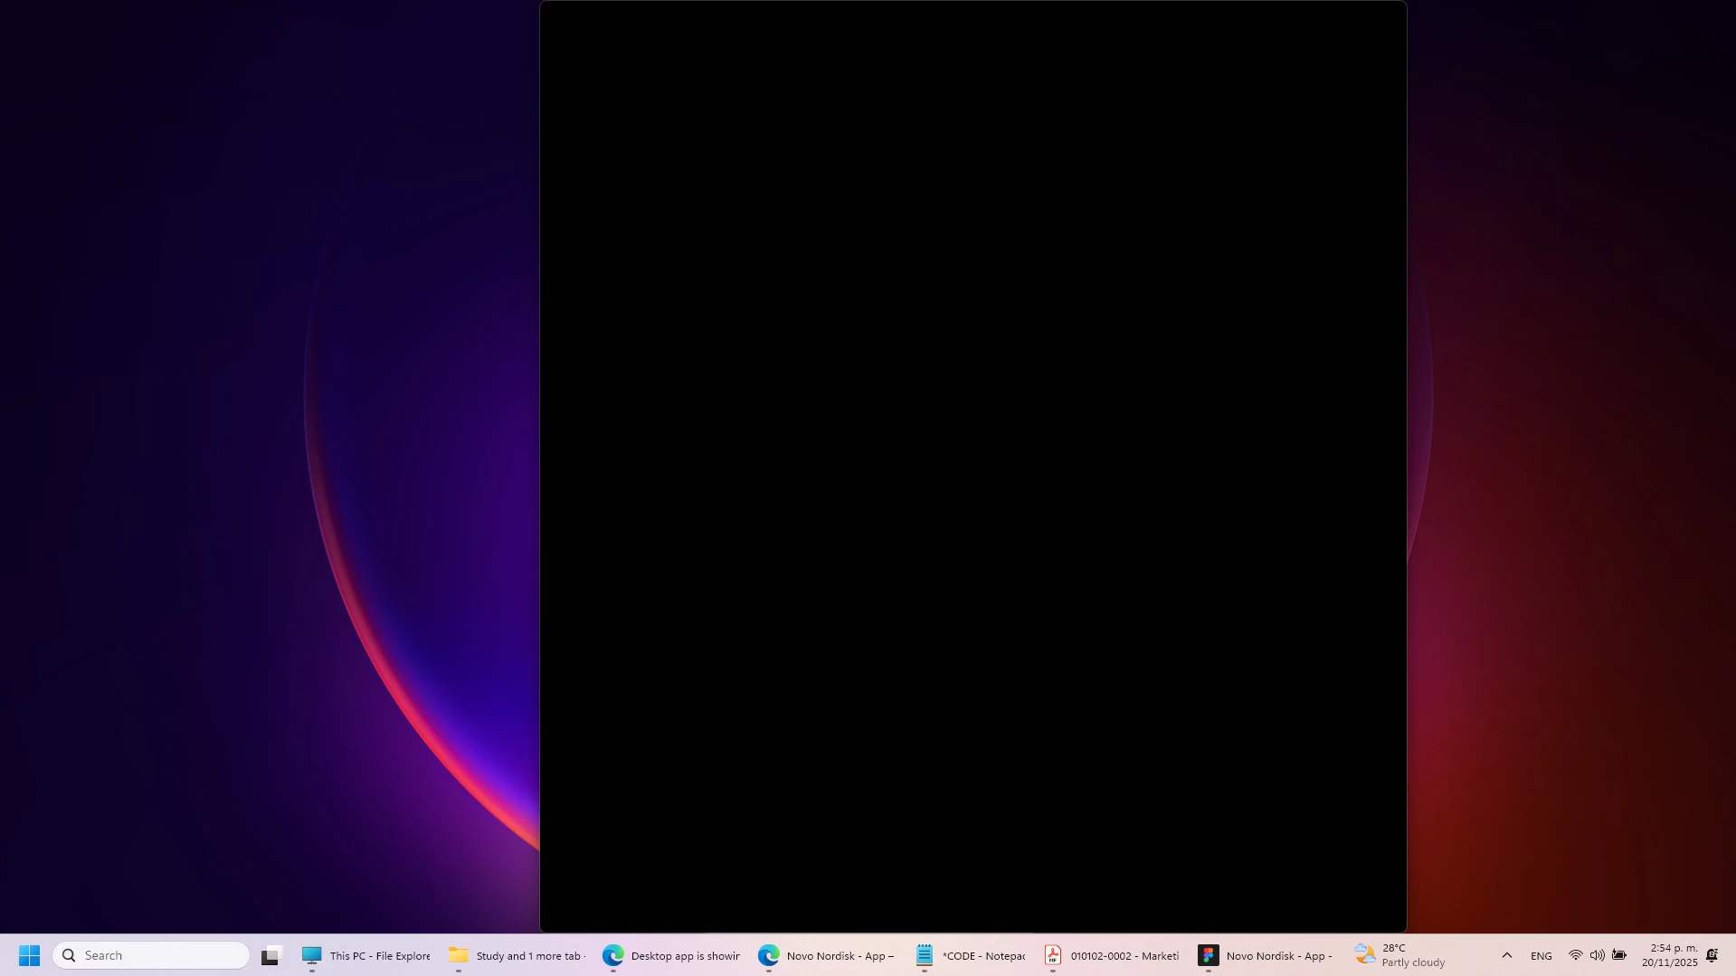Open Task View from the taskbar

point(271,955)
